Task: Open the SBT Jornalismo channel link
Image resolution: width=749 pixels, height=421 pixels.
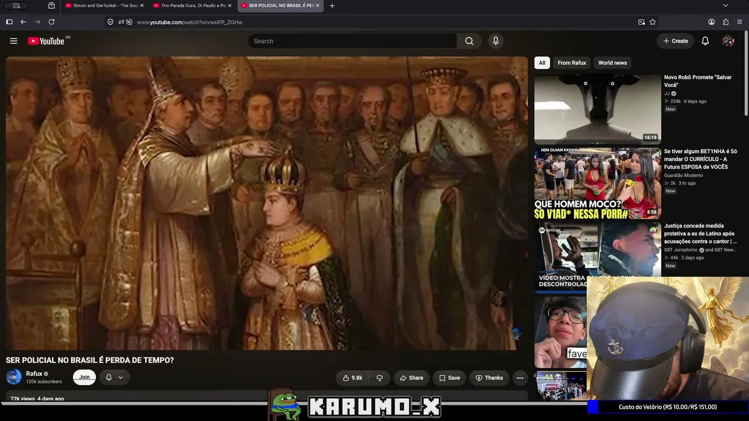Action: (x=681, y=250)
